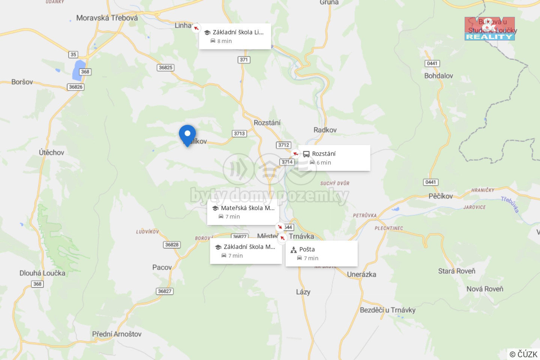Click the red arrow marker beside the Rozstání stop
540x360 pixels.
click(295, 154)
